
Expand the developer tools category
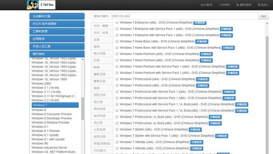57,47
